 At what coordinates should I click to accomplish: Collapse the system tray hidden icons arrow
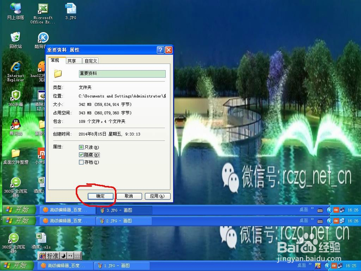330,210
